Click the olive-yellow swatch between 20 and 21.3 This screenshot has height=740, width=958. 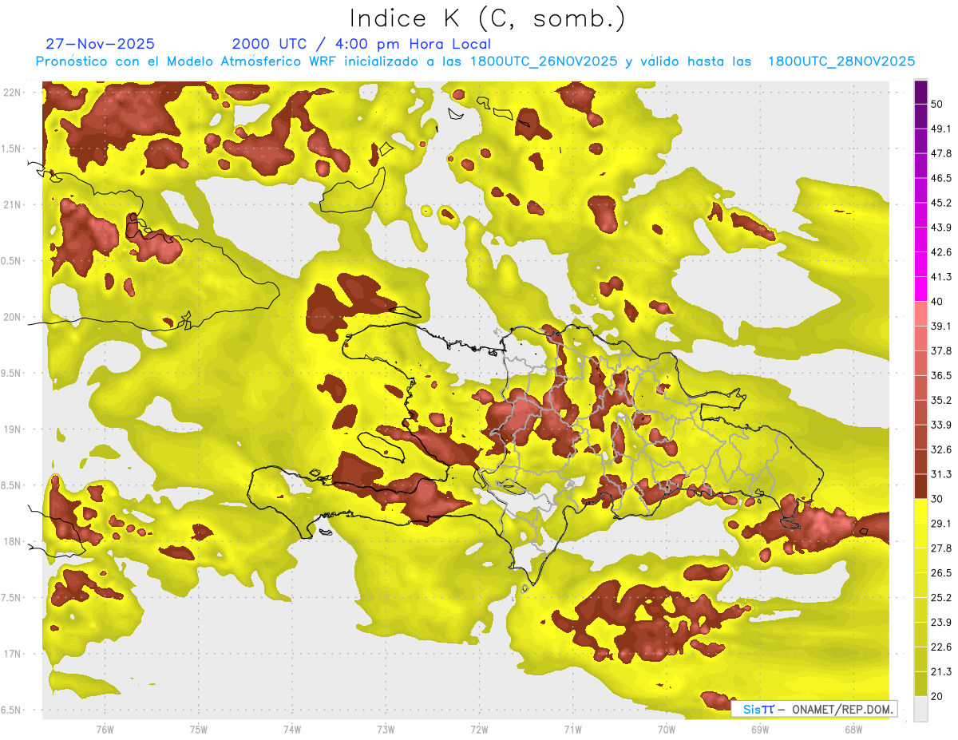[x=920, y=684]
